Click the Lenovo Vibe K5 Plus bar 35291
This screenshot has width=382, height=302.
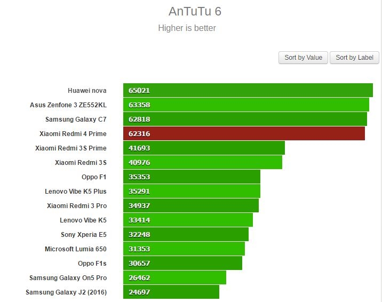[192, 191]
